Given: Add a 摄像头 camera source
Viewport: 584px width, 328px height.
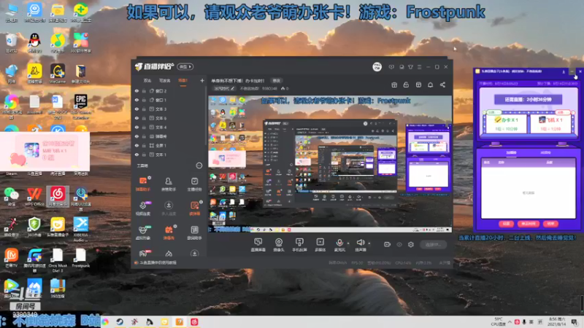Looking at the screenshot, I should pos(279,245).
